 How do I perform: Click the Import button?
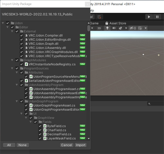(x=81, y=145)
